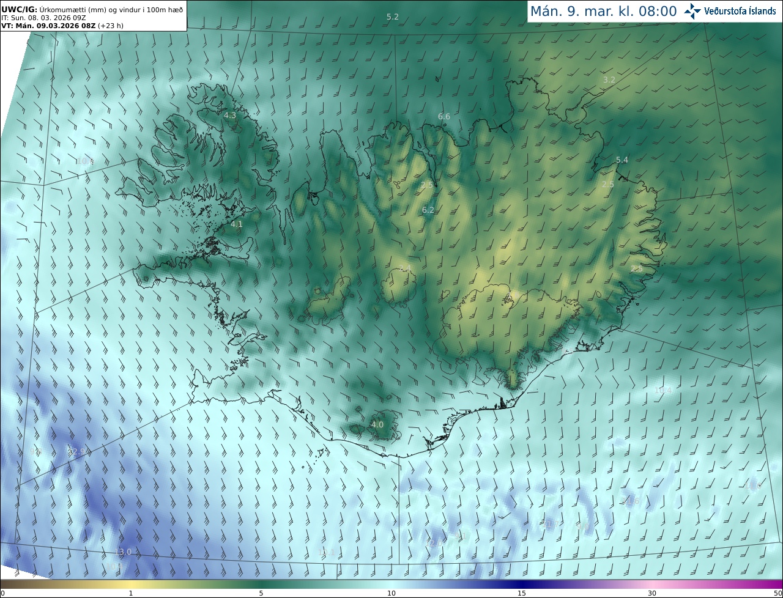Click the 6.6 value off the north coast
The image size is (783, 598).
[444, 117]
